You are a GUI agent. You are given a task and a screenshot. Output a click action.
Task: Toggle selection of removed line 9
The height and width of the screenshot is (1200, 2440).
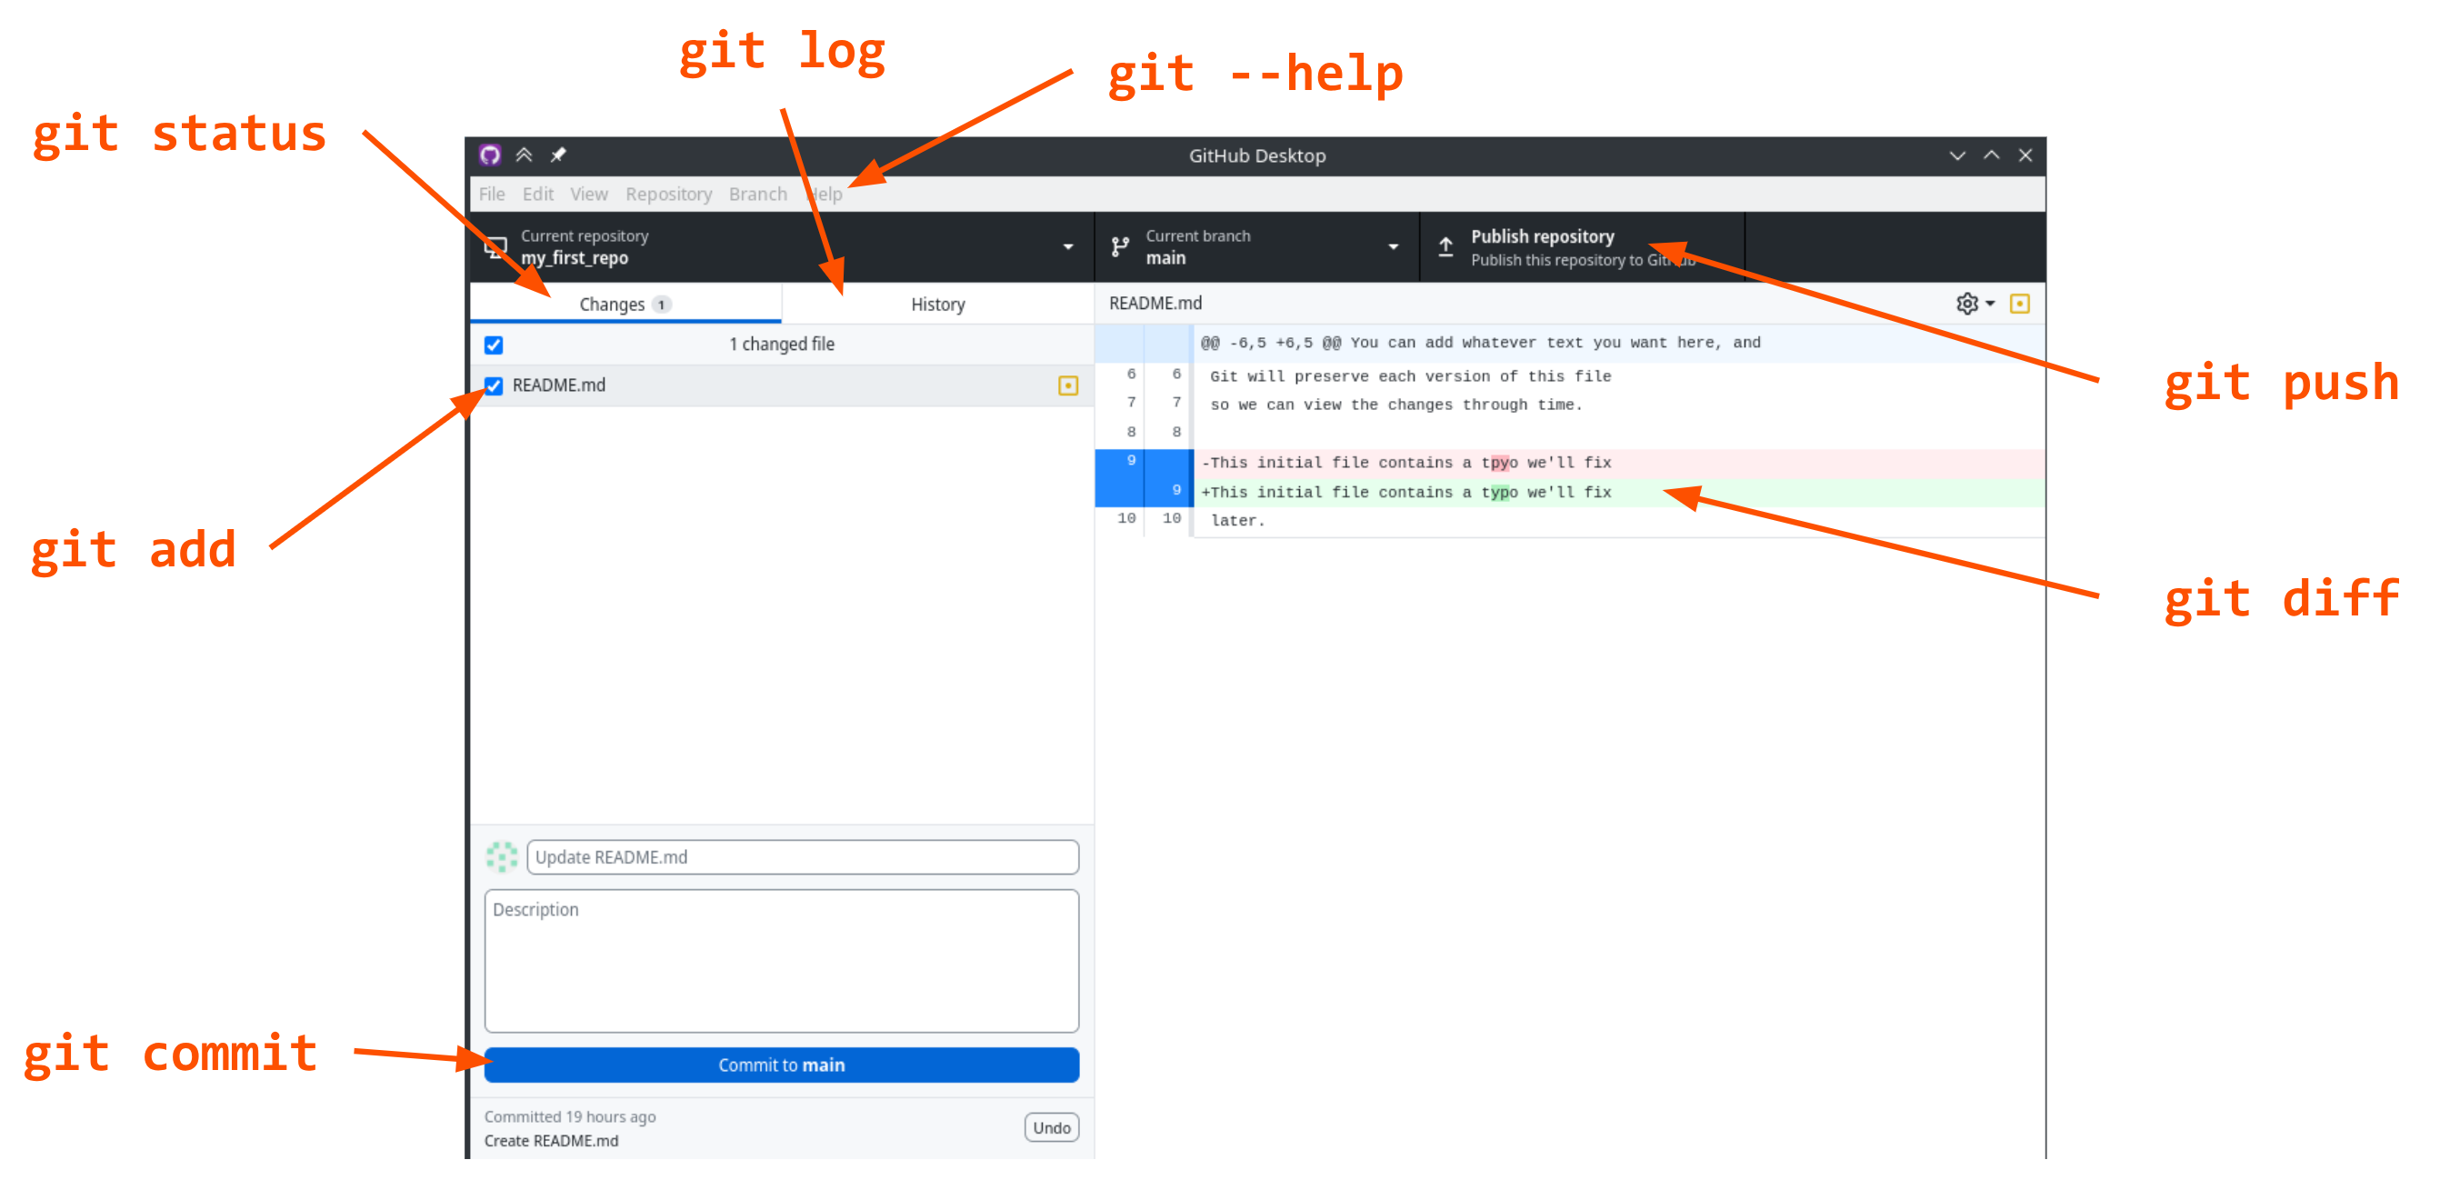[x=1143, y=462]
